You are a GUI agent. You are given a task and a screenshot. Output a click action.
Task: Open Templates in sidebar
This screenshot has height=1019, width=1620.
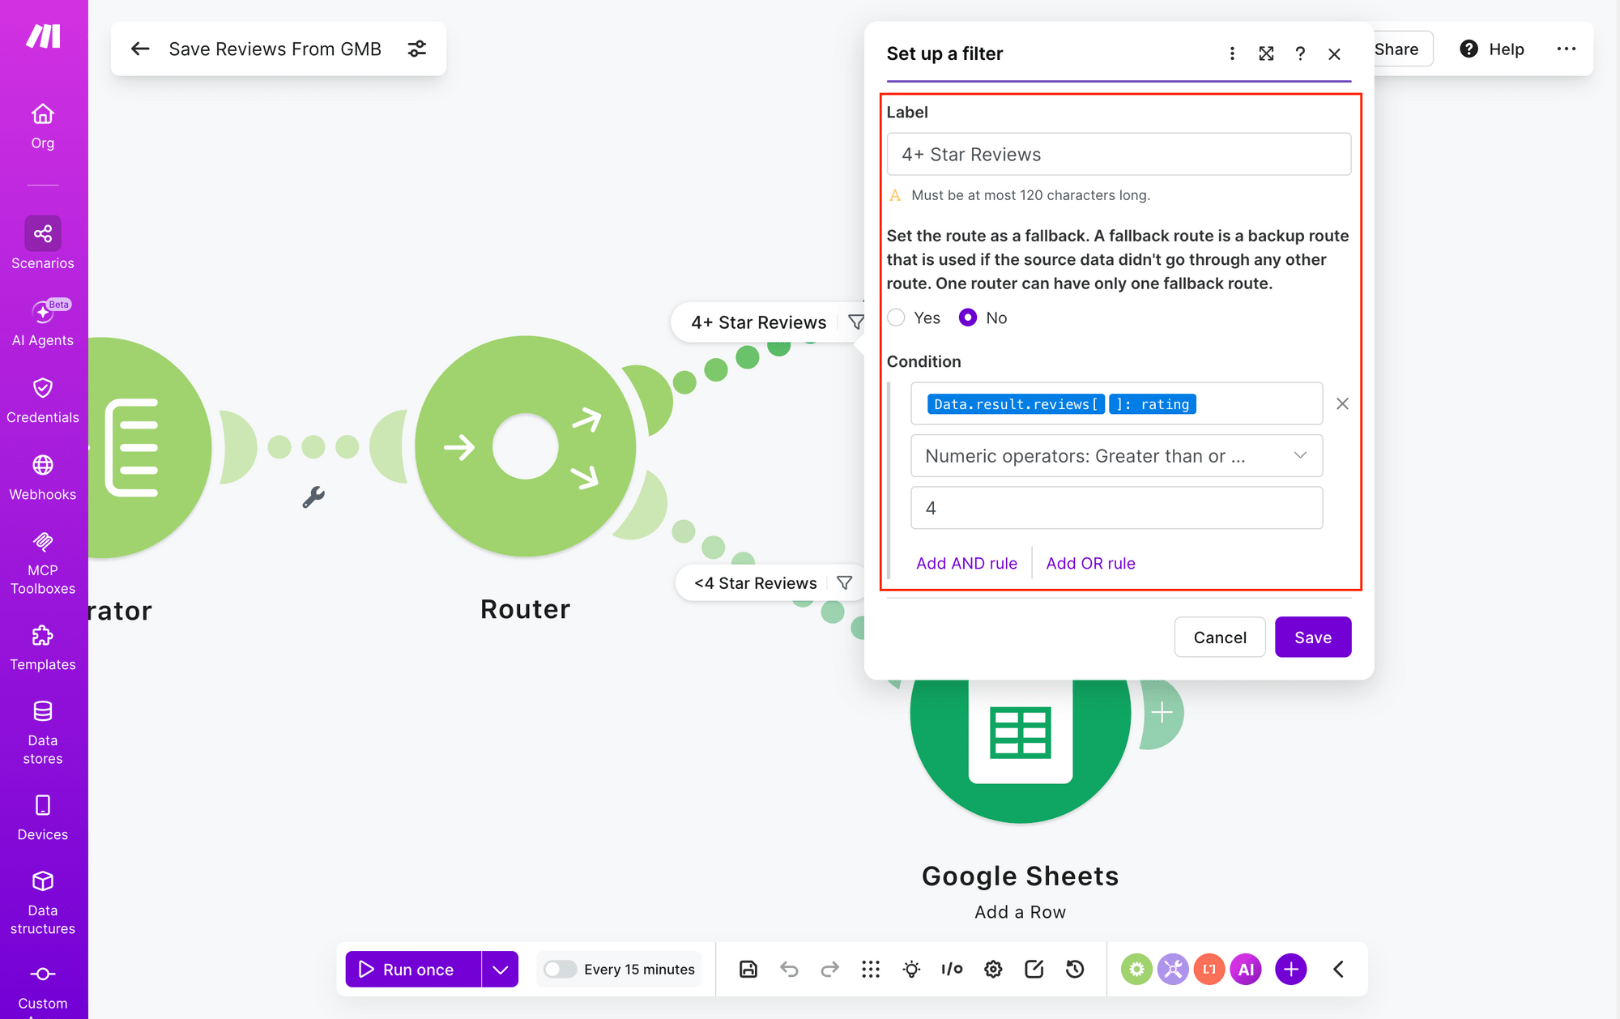click(x=43, y=647)
